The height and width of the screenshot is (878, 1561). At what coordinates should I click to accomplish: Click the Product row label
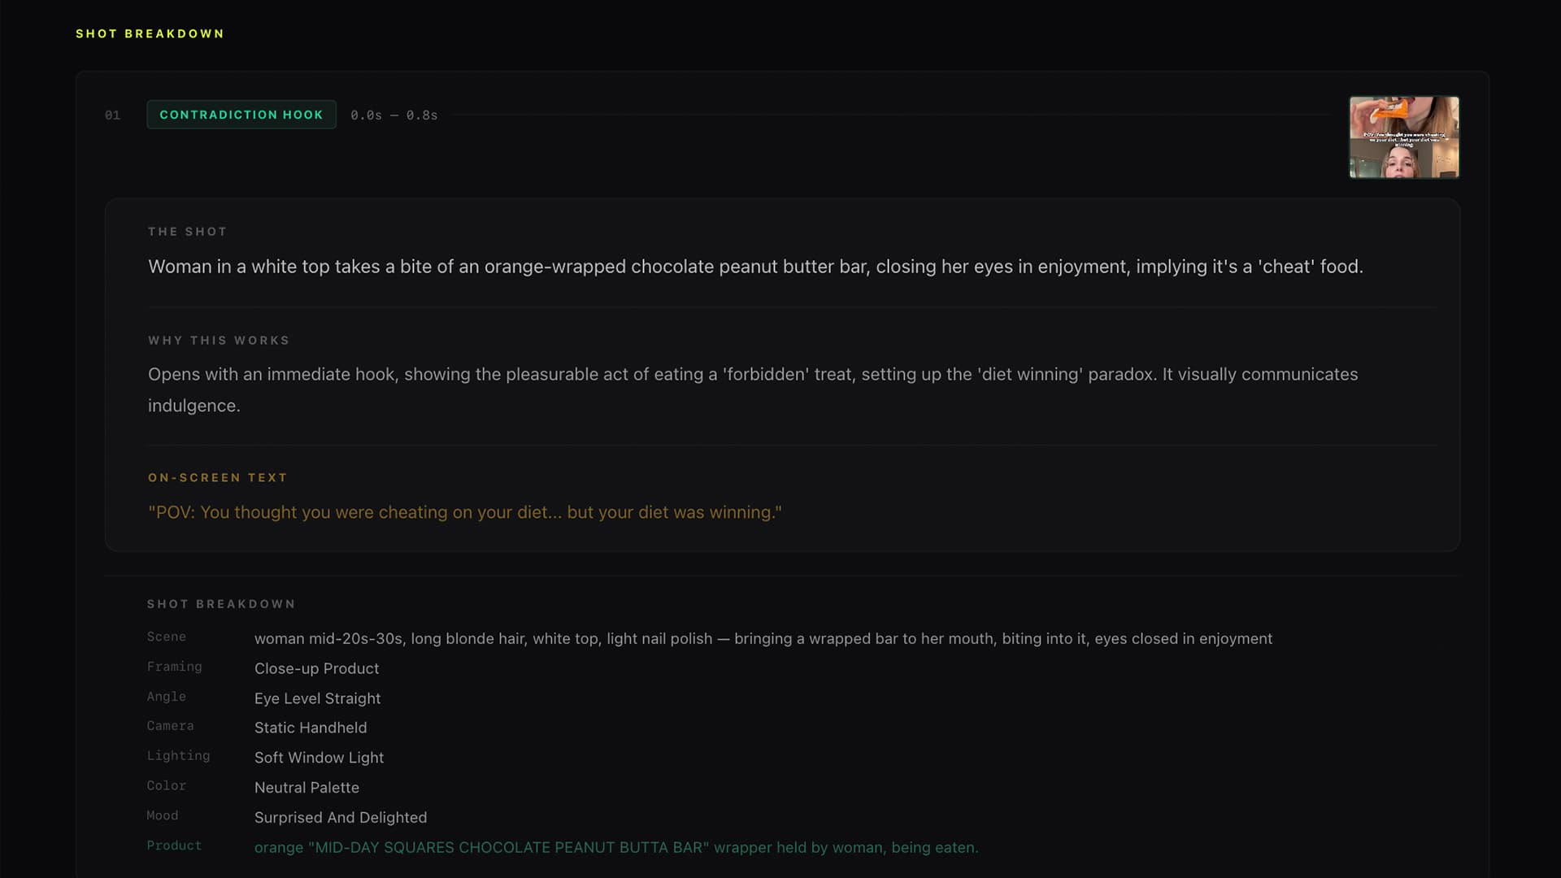click(x=175, y=845)
